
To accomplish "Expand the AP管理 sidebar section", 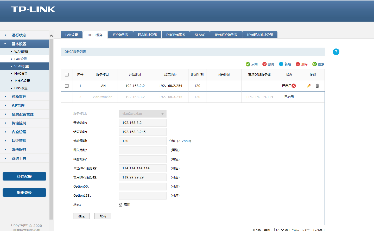I will (18, 105).
